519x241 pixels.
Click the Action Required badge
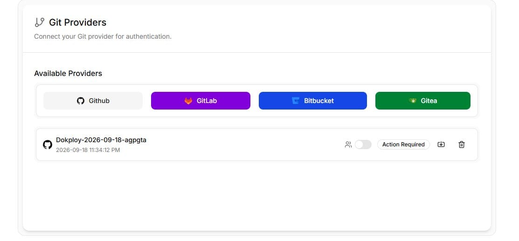pos(403,145)
